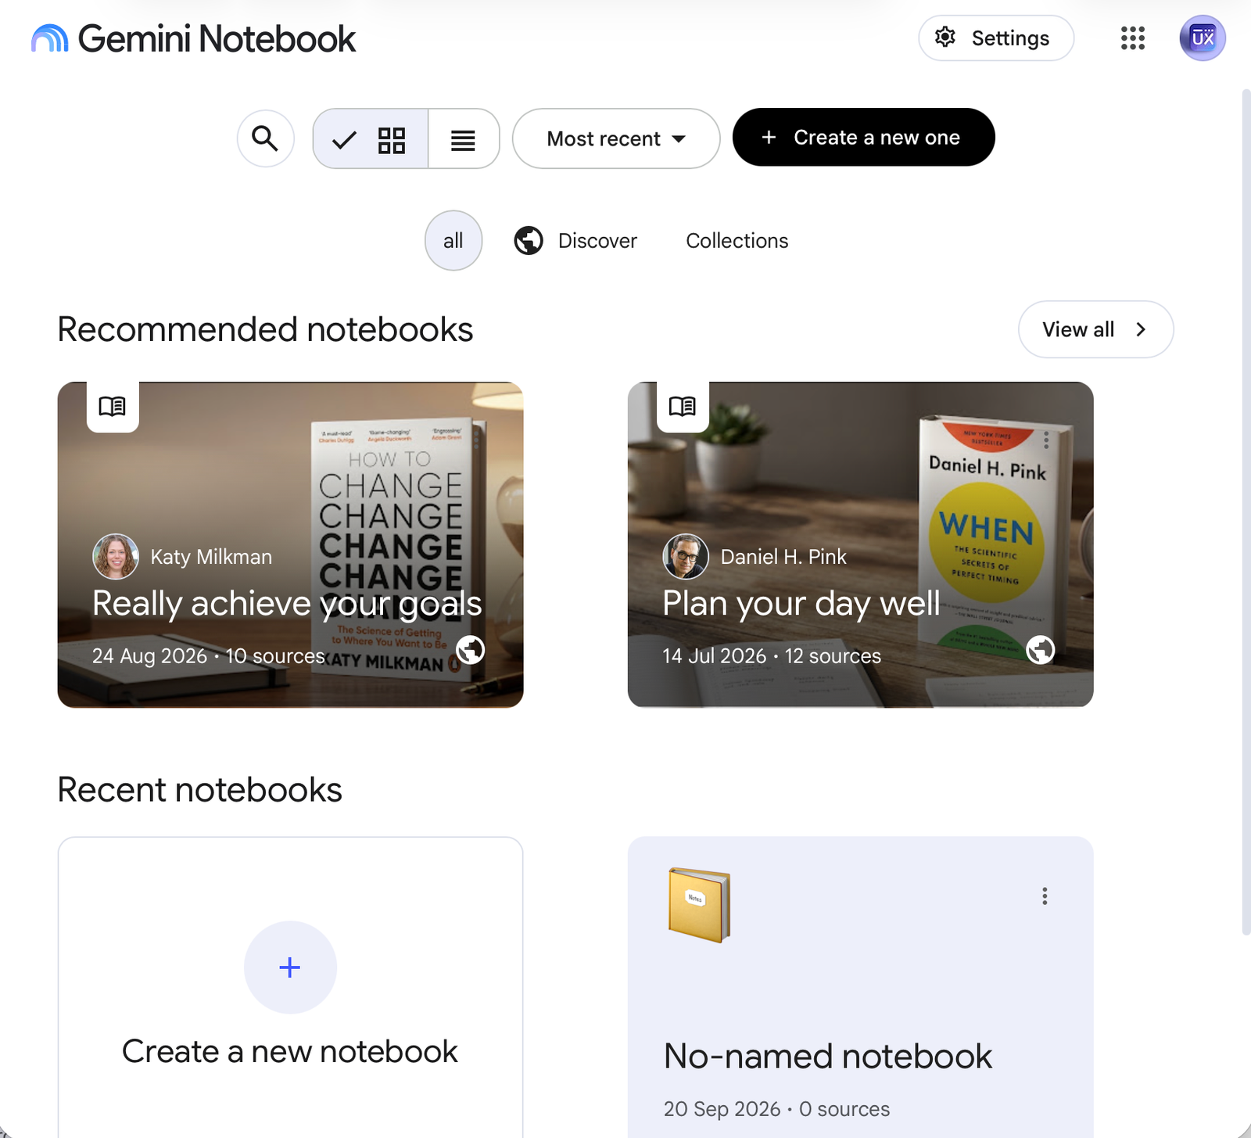Click Katy Milkman author avatar
1251x1138 pixels.
point(116,556)
